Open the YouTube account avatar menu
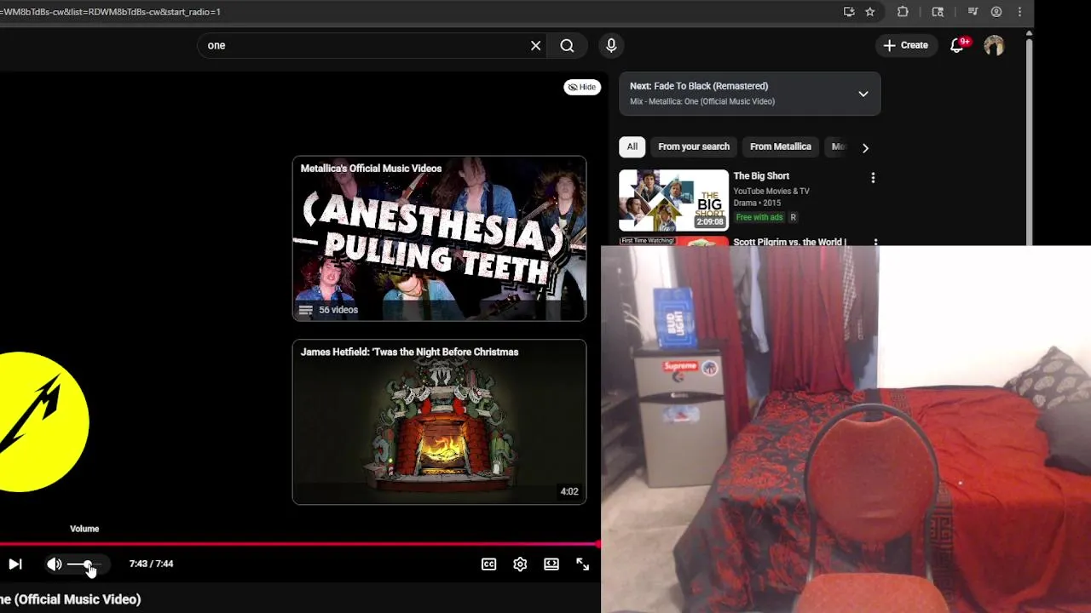 click(994, 46)
